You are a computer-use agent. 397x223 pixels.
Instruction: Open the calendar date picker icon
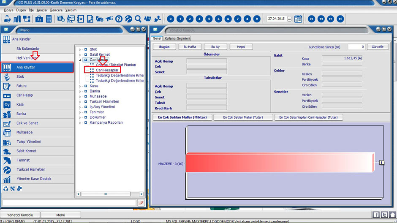point(298,19)
